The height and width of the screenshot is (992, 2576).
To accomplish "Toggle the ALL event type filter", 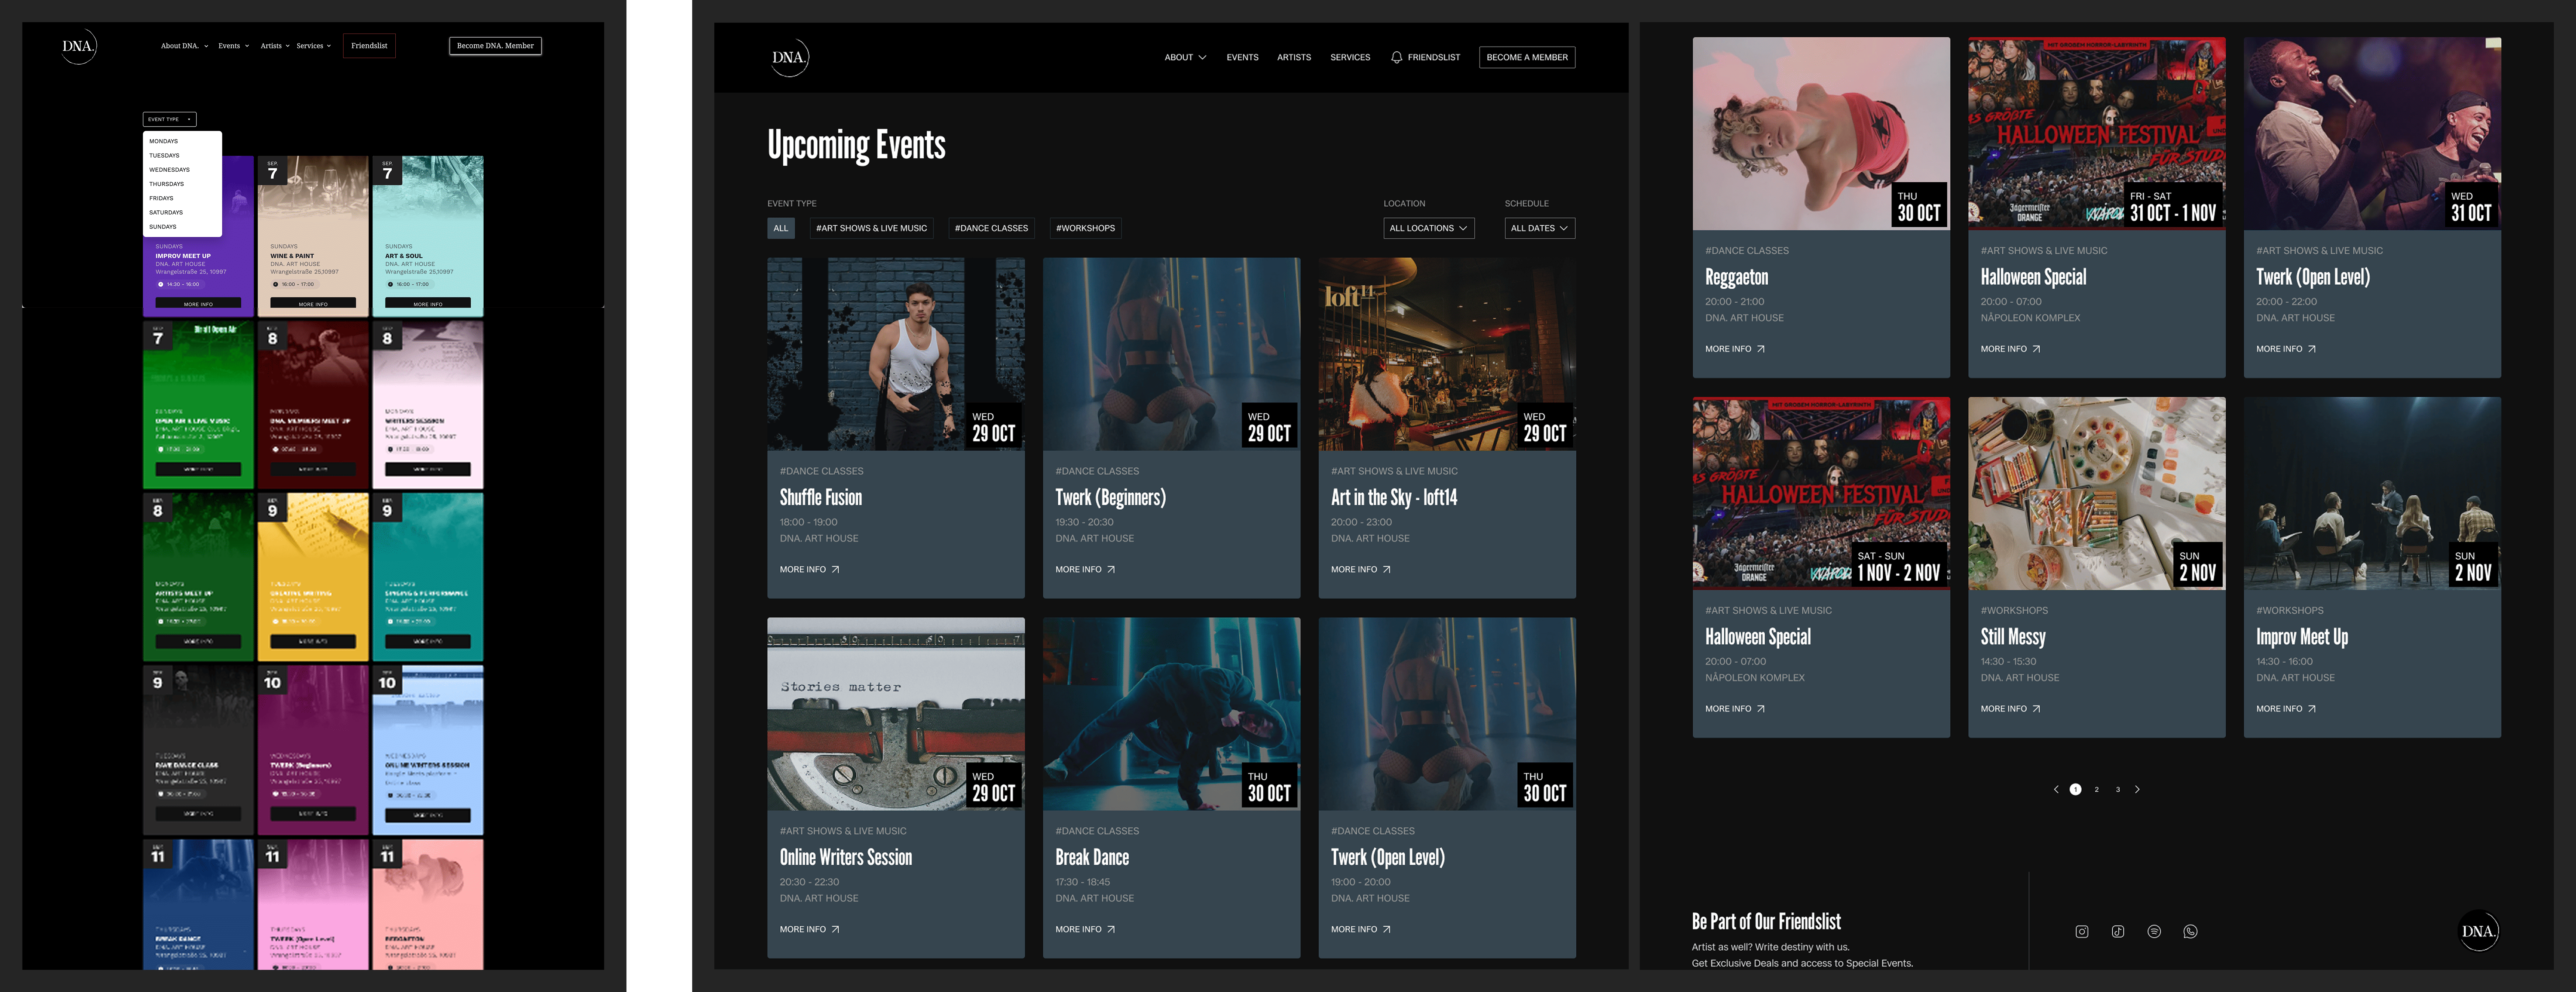I will [x=781, y=228].
